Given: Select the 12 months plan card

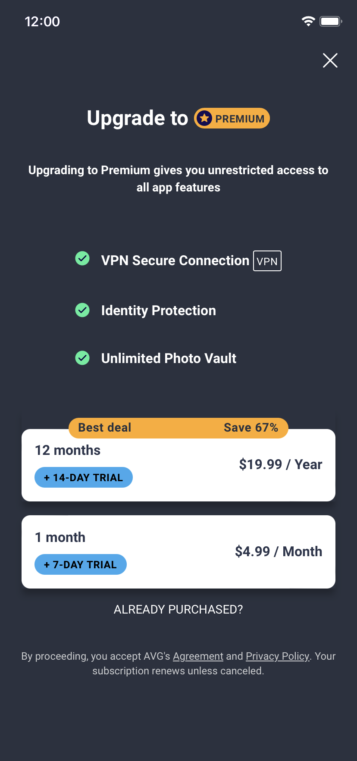Looking at the screenshot, I should (178, 465).
